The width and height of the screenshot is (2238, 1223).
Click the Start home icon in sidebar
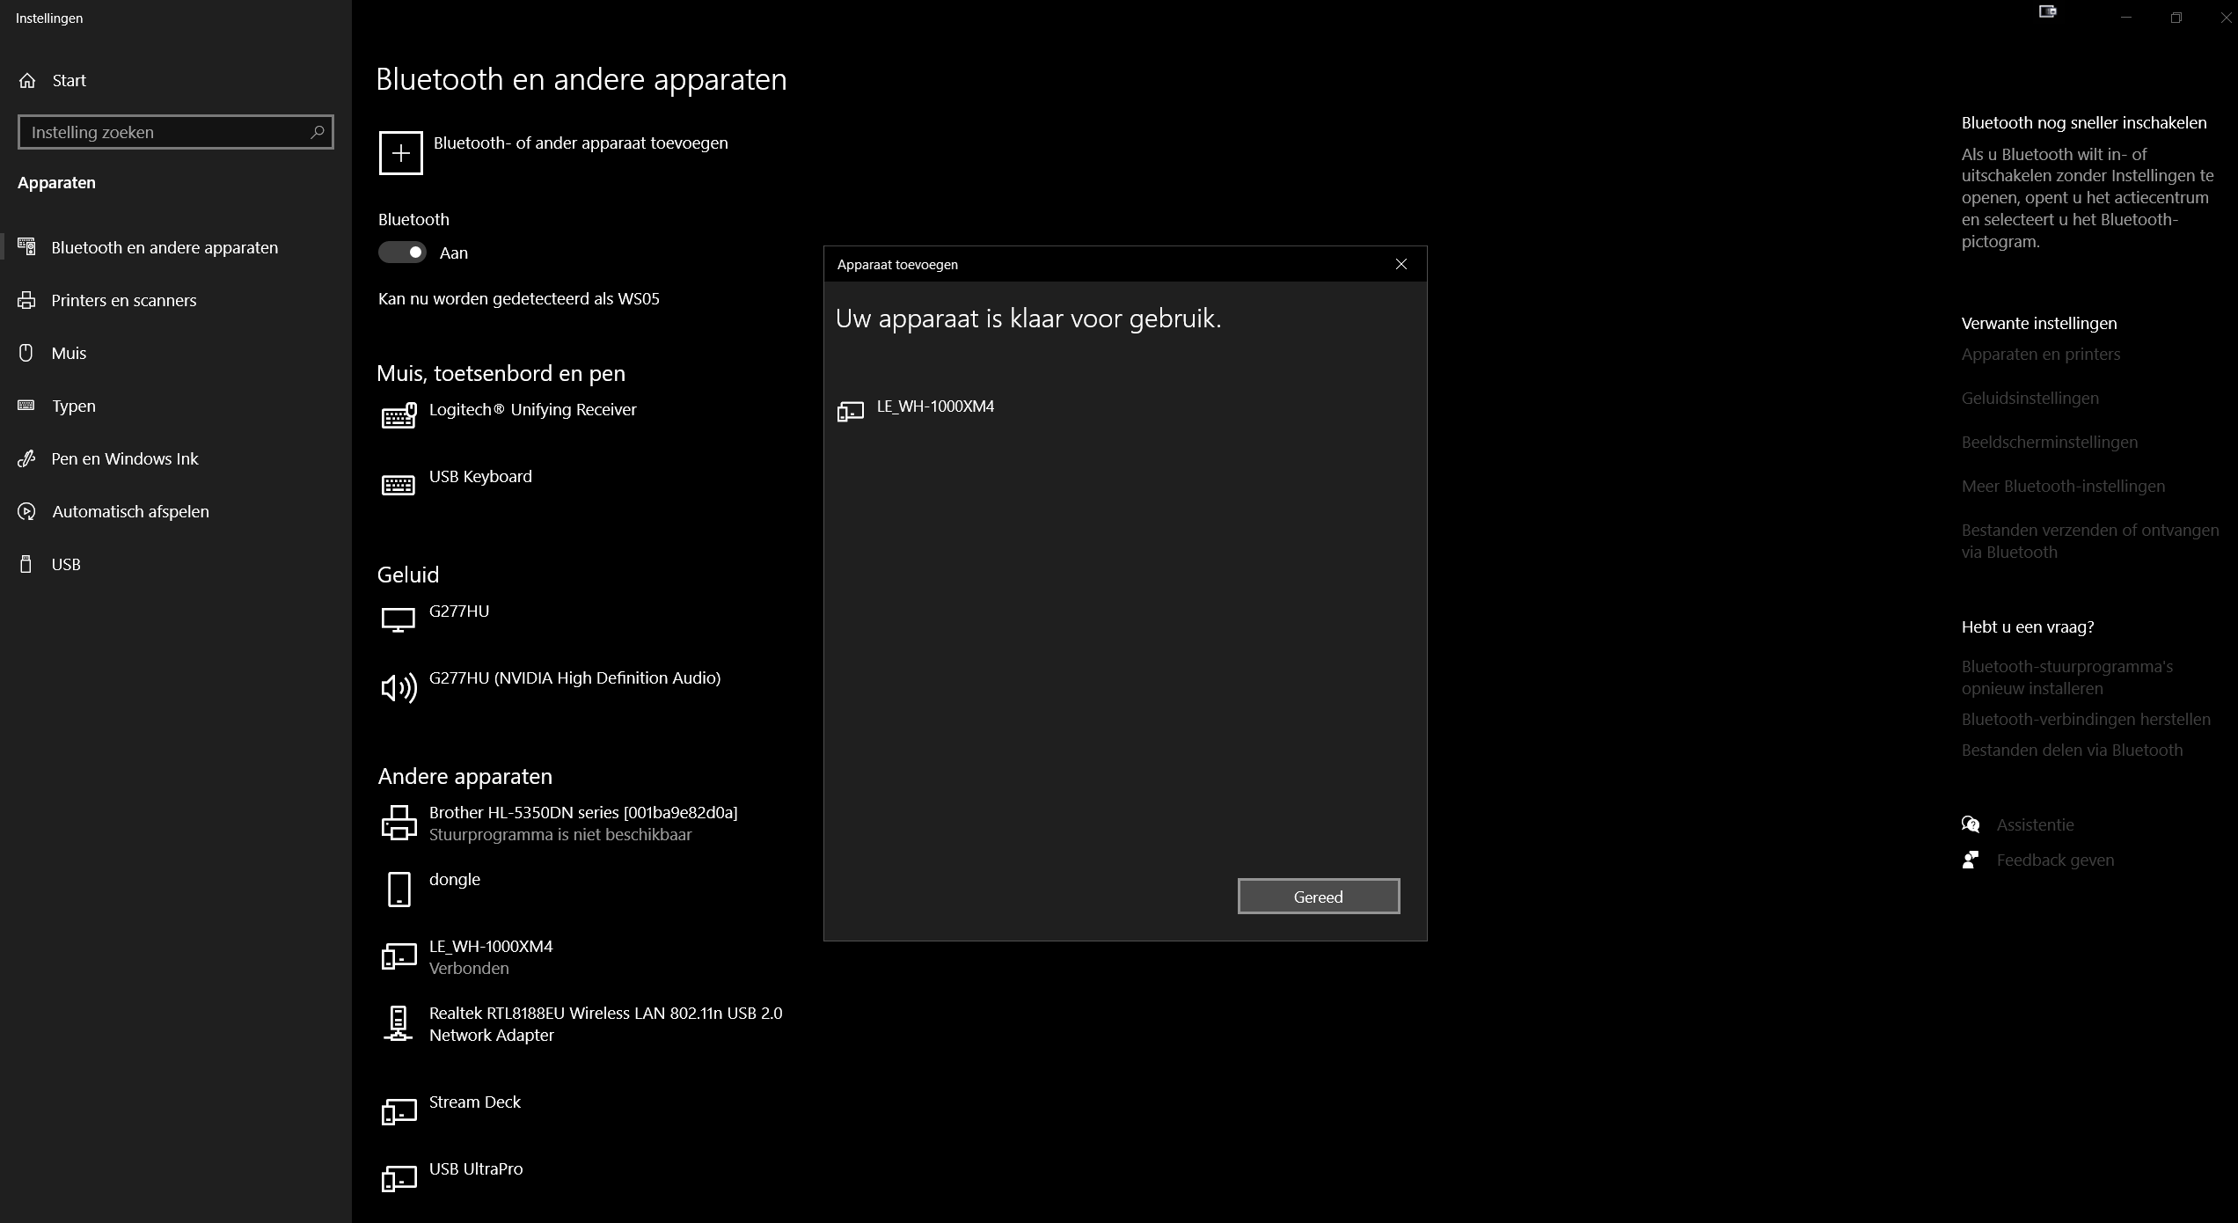click(x=27, y=80)
